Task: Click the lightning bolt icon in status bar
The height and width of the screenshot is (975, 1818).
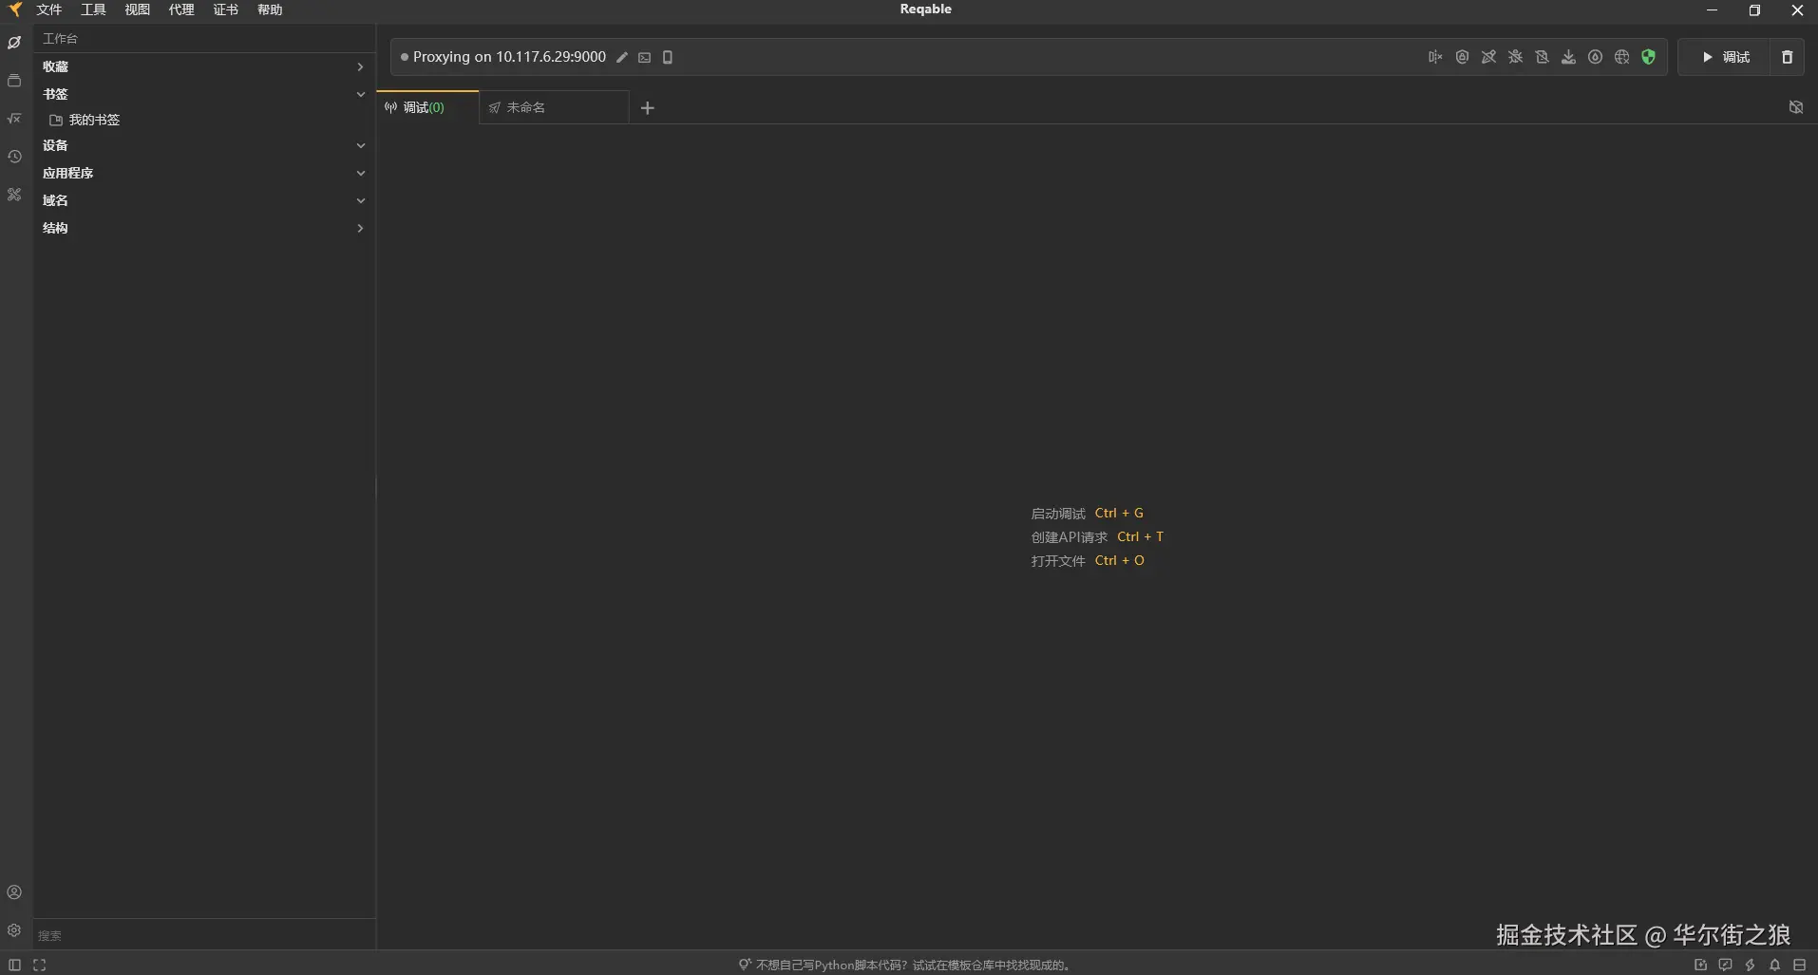Action: point(1750,965)
